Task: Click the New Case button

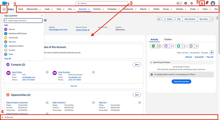Action: click(204, 19)
